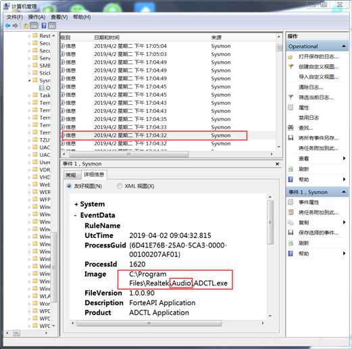This screenshot has width=352, height=349.
Task: Click the TZU folder icon in the tree
Action: point(35,140)
